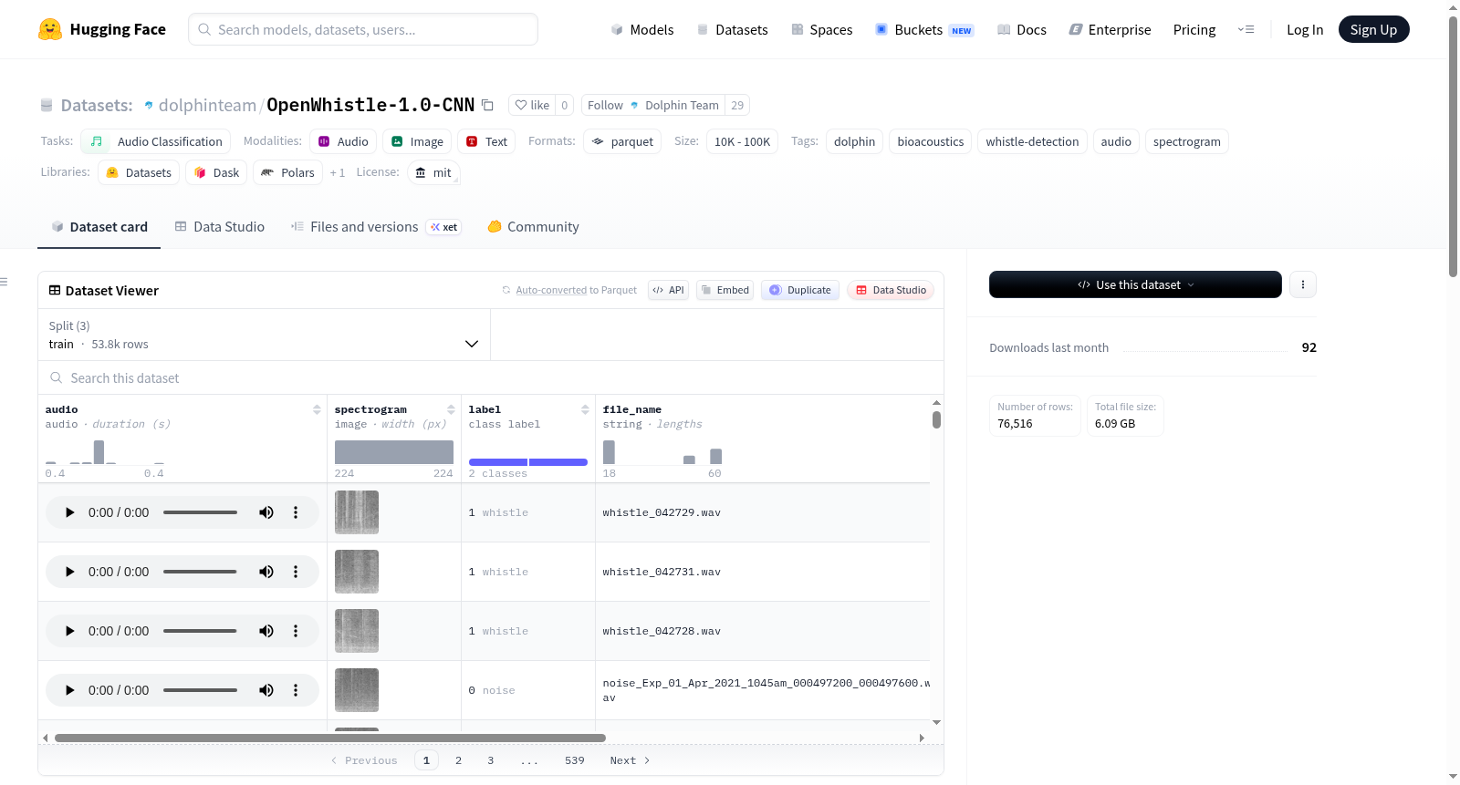1460x785 pixels.
Task: Open the Data Studio tab
Action: coord(220,227)
